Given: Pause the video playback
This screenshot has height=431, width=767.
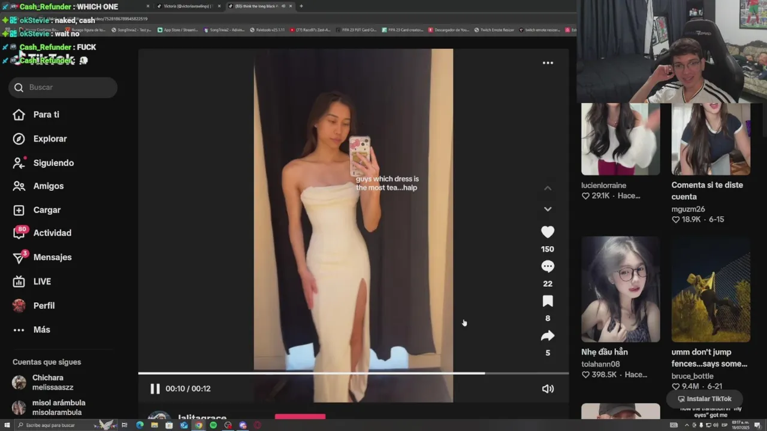Looking at the screenshot, I should [155, 388].
